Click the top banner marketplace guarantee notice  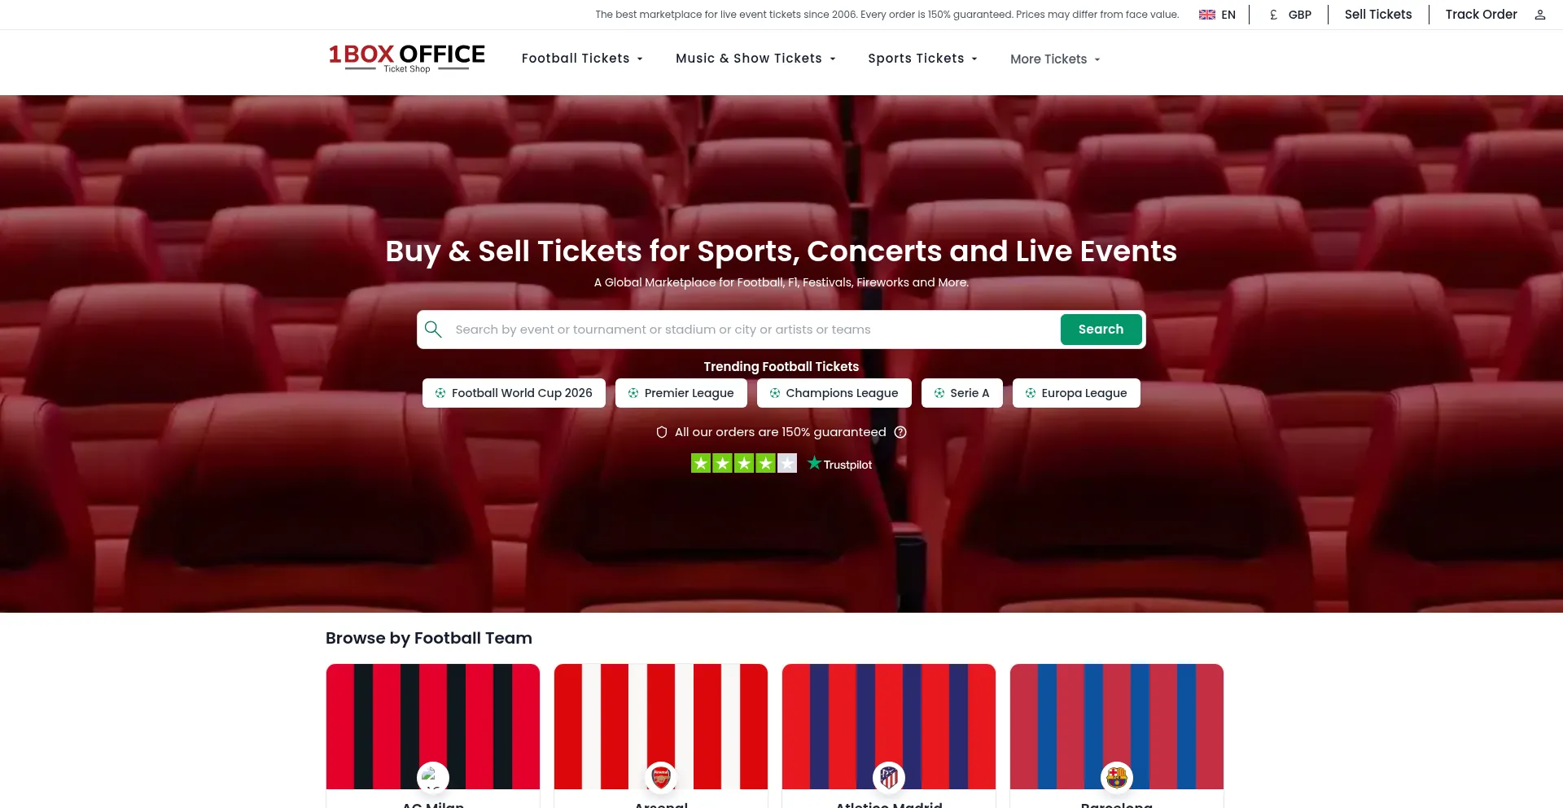(x=887, y=15)
